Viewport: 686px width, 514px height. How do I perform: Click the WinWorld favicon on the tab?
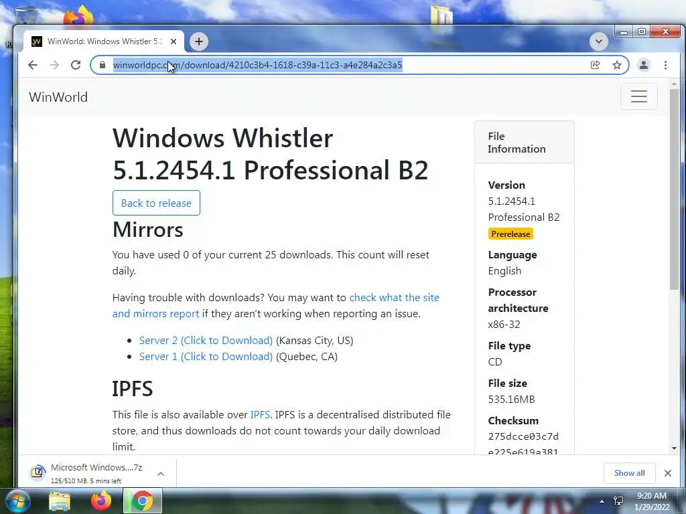(x=37, y=41)
